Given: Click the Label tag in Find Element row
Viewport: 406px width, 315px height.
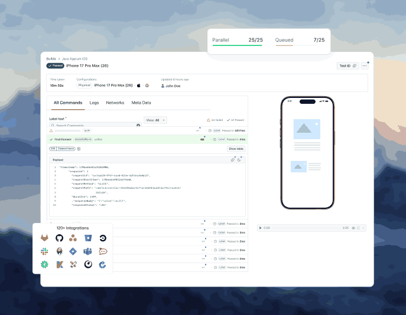Looking at the screenshot, I should tap(222, 140).
